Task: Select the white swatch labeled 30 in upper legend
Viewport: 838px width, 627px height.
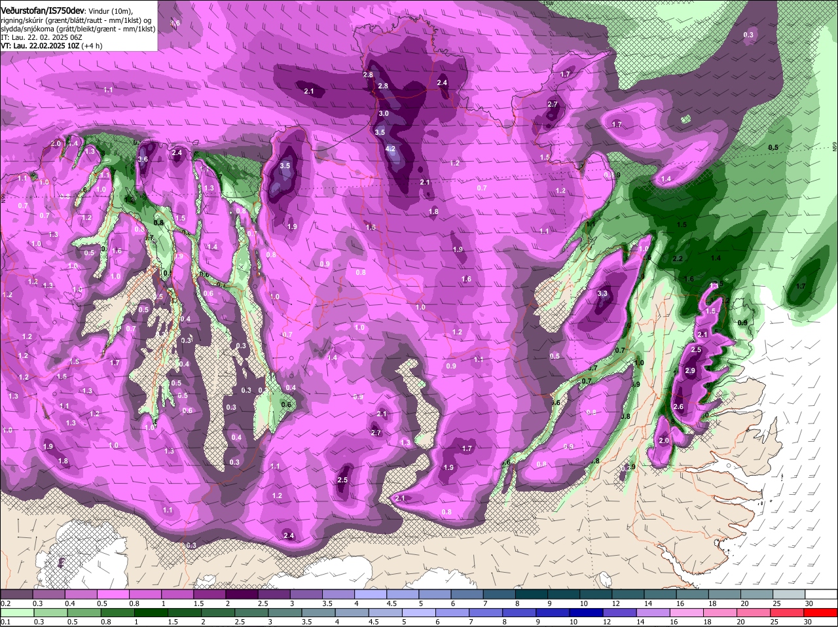Action: click(822, 594)
